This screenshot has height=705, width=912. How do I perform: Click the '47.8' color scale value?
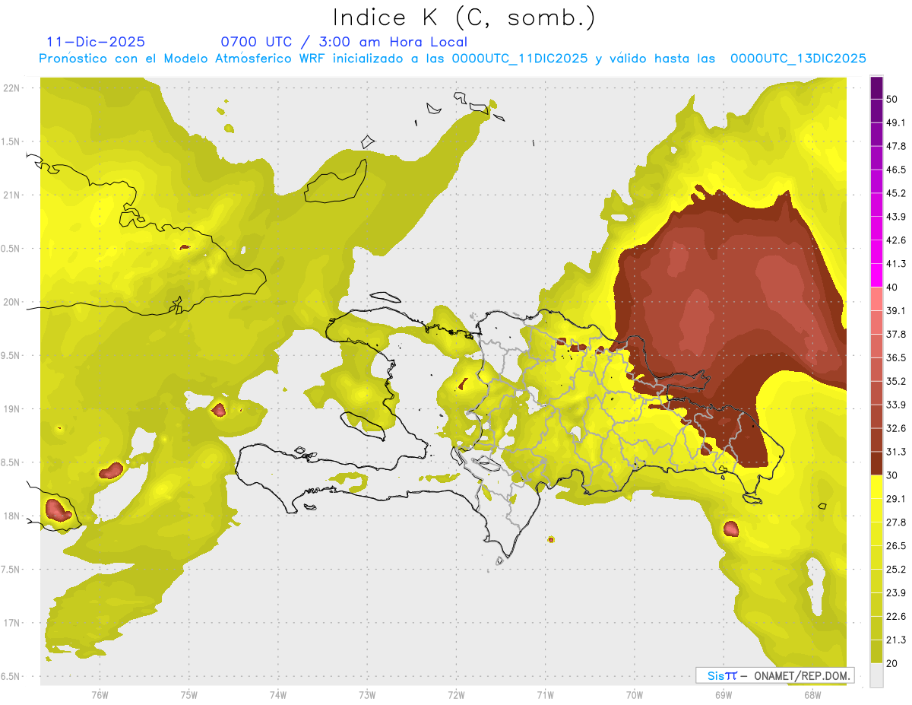[x=897, y=146]
